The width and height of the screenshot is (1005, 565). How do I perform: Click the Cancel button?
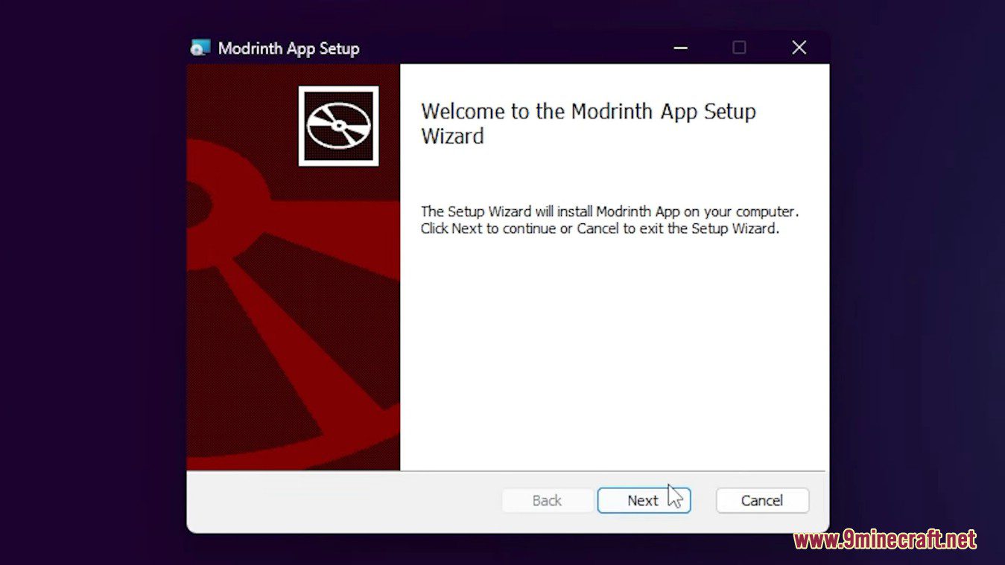[762, 500]
